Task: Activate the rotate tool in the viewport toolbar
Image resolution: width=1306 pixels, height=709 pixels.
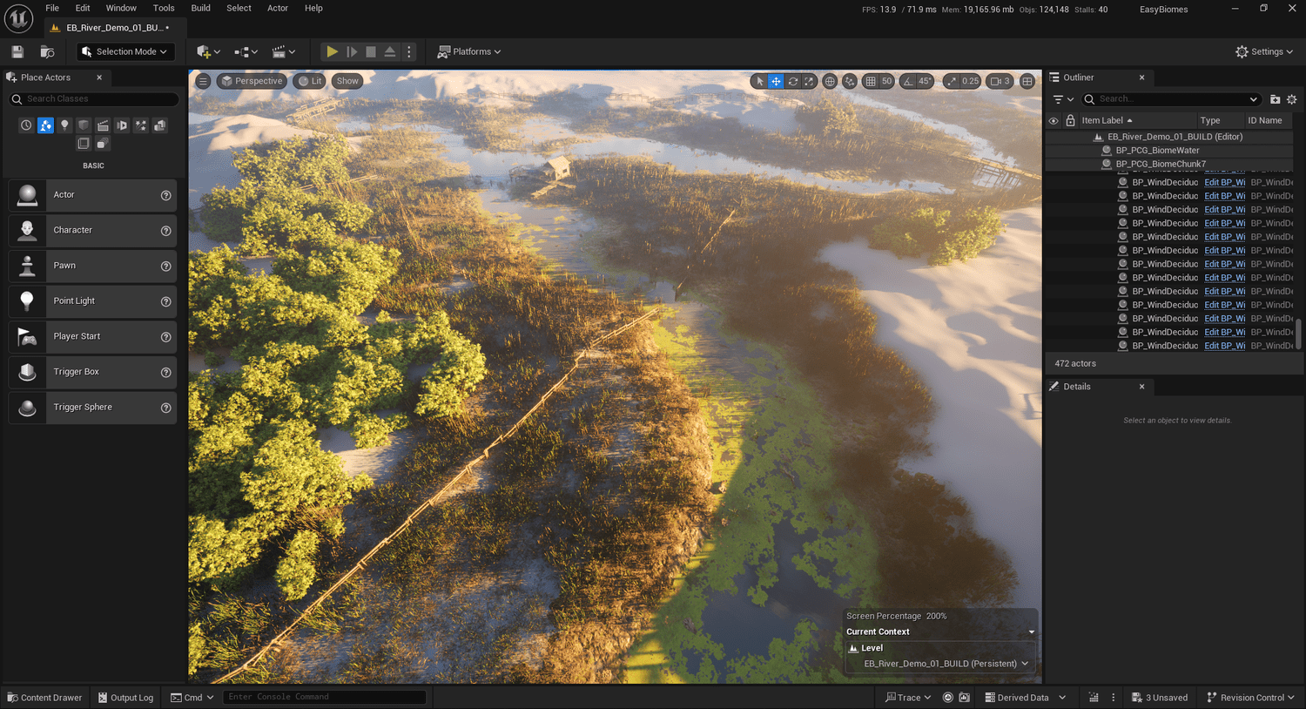Action: coord(793,81)
